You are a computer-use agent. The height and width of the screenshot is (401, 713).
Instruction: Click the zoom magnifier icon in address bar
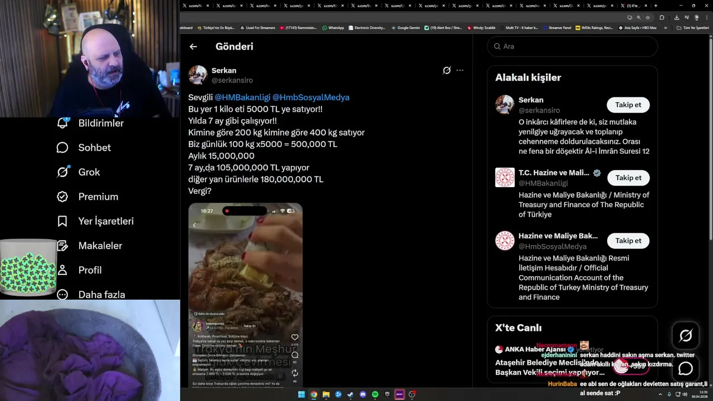tap(638, 17)
